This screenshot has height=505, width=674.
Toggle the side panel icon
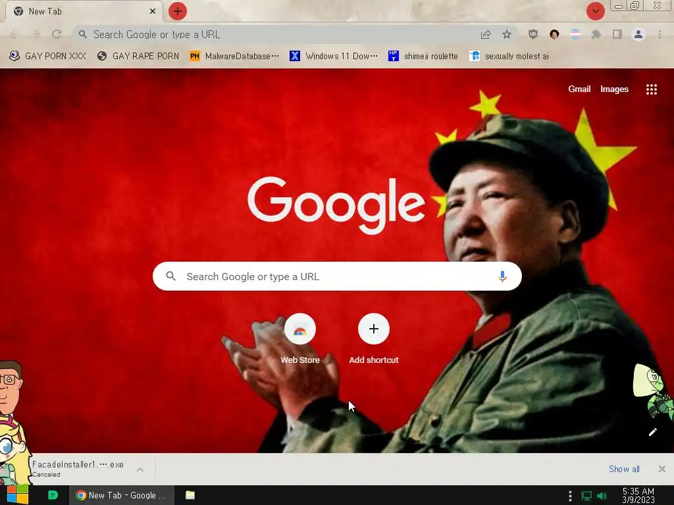click(617, 34)
